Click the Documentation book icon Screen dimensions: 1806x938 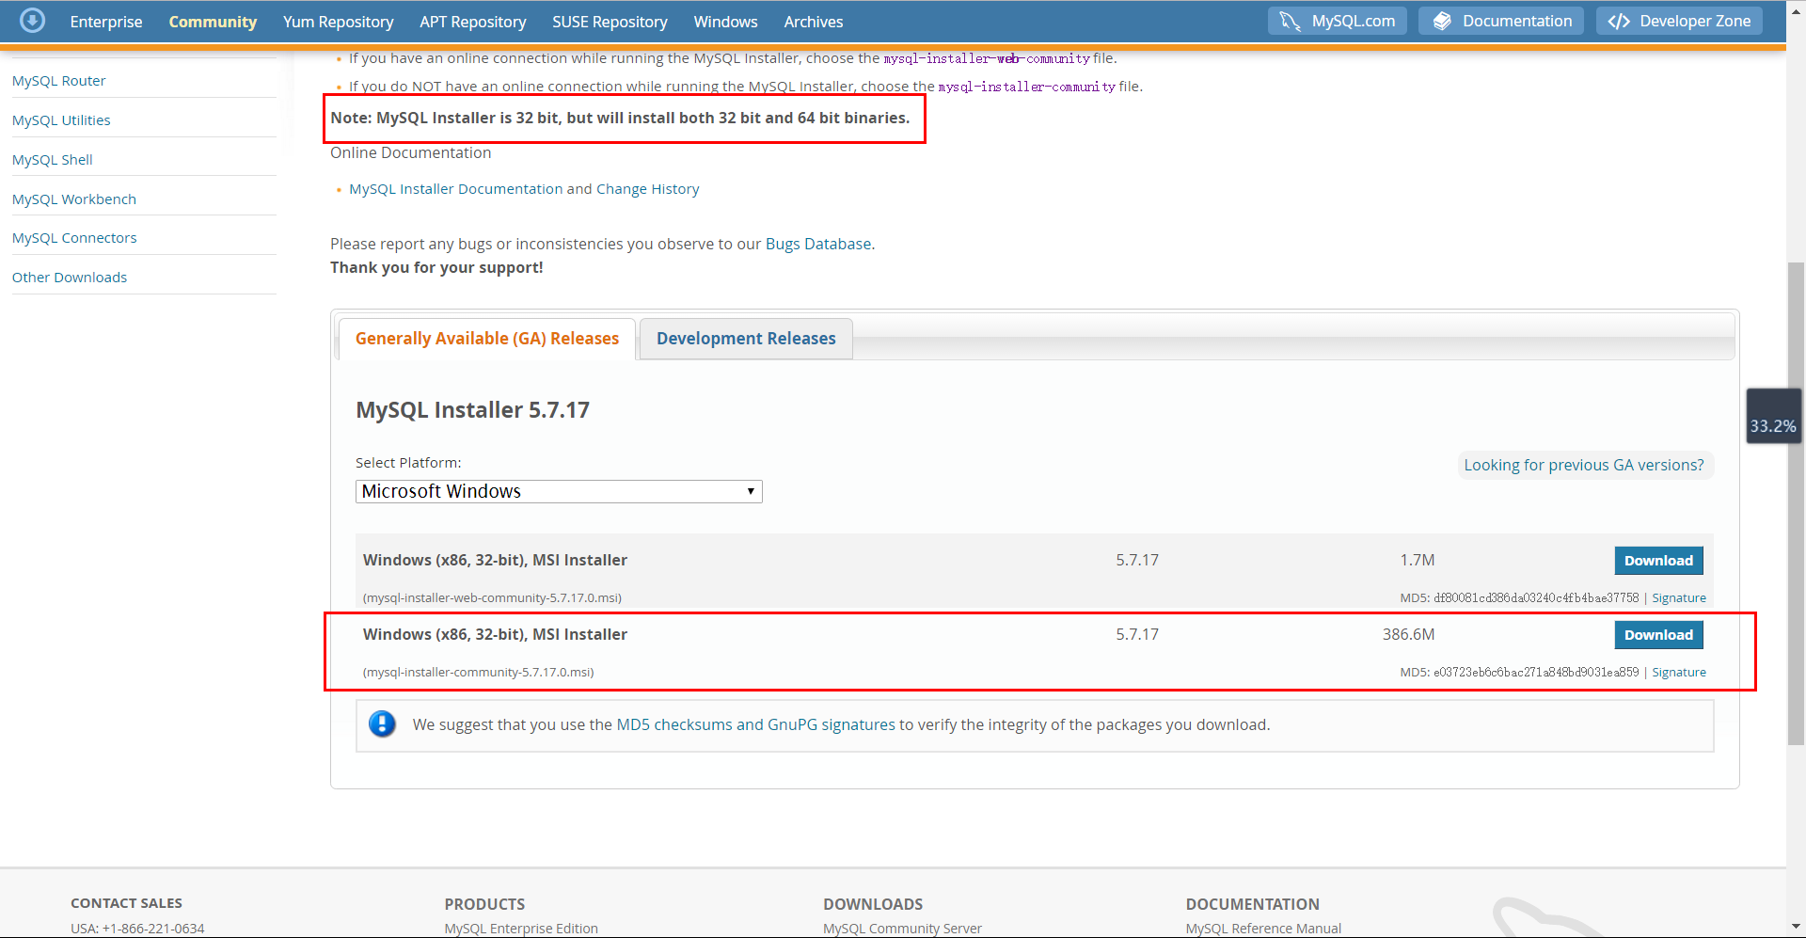tap(1442, 21)
